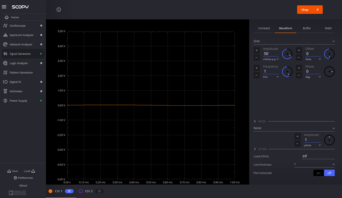The width and height of the screenshot is (342, 198).
Task: Adjust the Offset knob
Action: tap(329, 54)
